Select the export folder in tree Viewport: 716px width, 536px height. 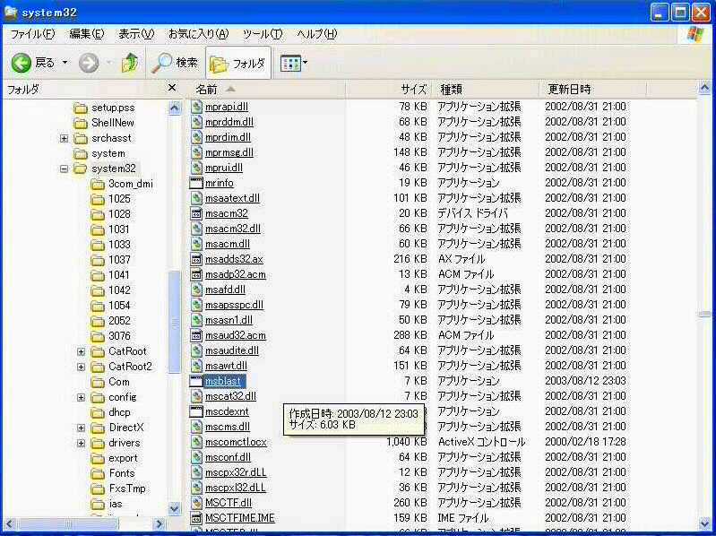click(x=123, y=458)
